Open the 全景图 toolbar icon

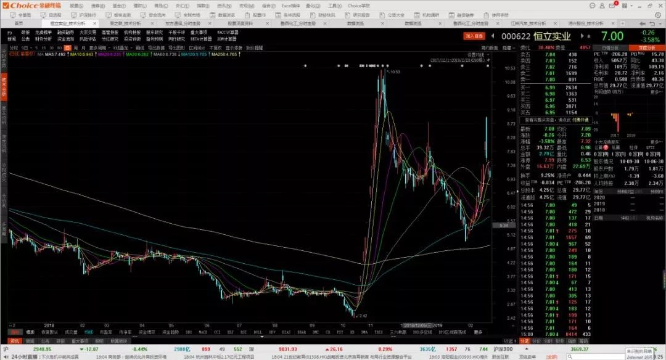[x=13, y=15]
